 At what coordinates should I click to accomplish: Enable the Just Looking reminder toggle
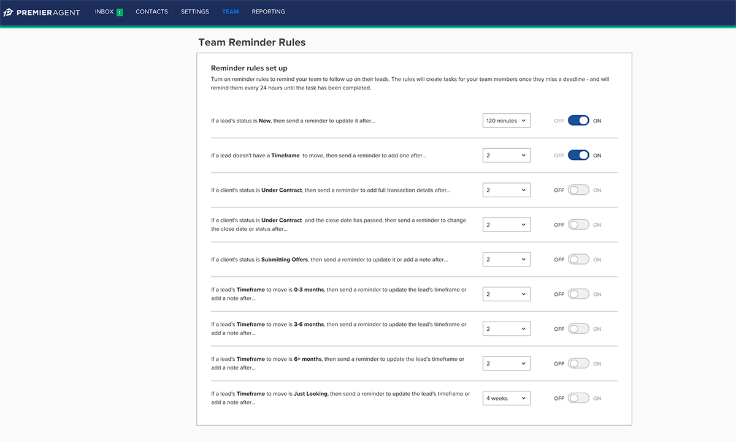578,398
